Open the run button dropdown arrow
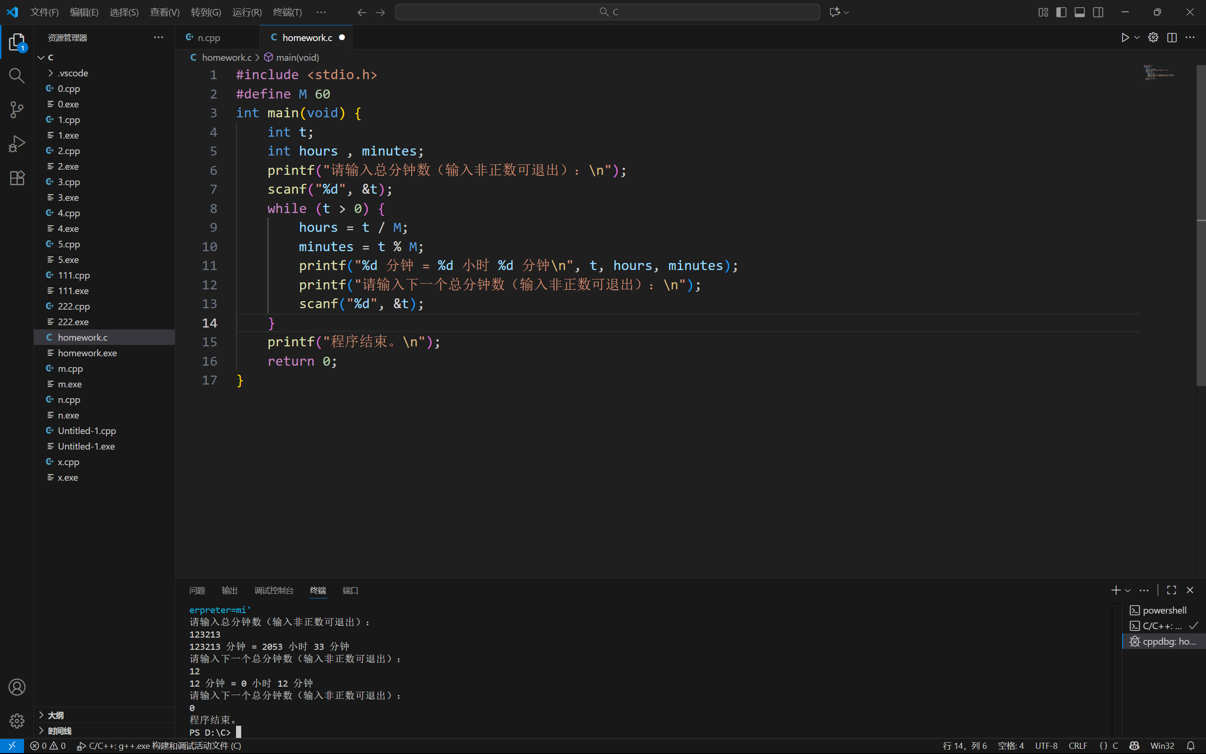 point(1137,37)
